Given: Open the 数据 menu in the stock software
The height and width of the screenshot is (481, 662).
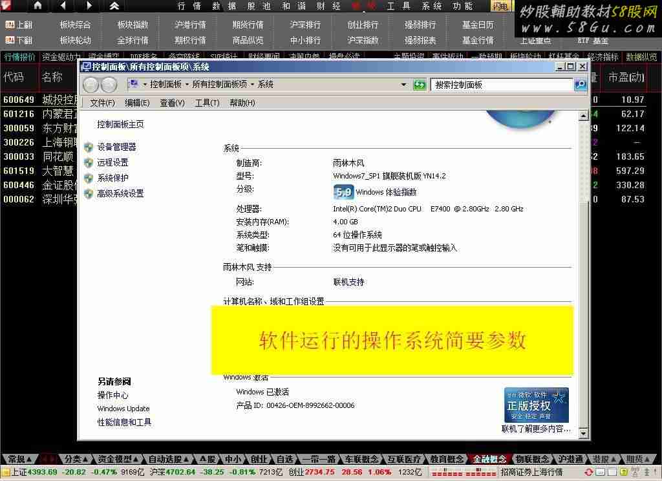Looking at the screenshot, I should coord(224,6).
